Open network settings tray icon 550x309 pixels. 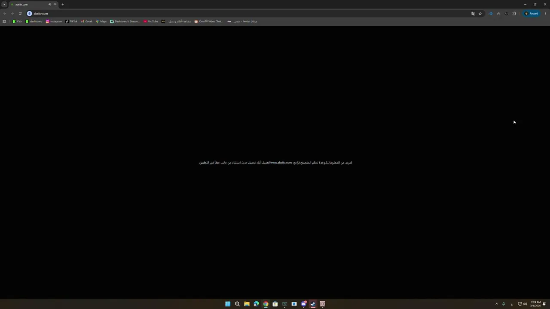519,304
